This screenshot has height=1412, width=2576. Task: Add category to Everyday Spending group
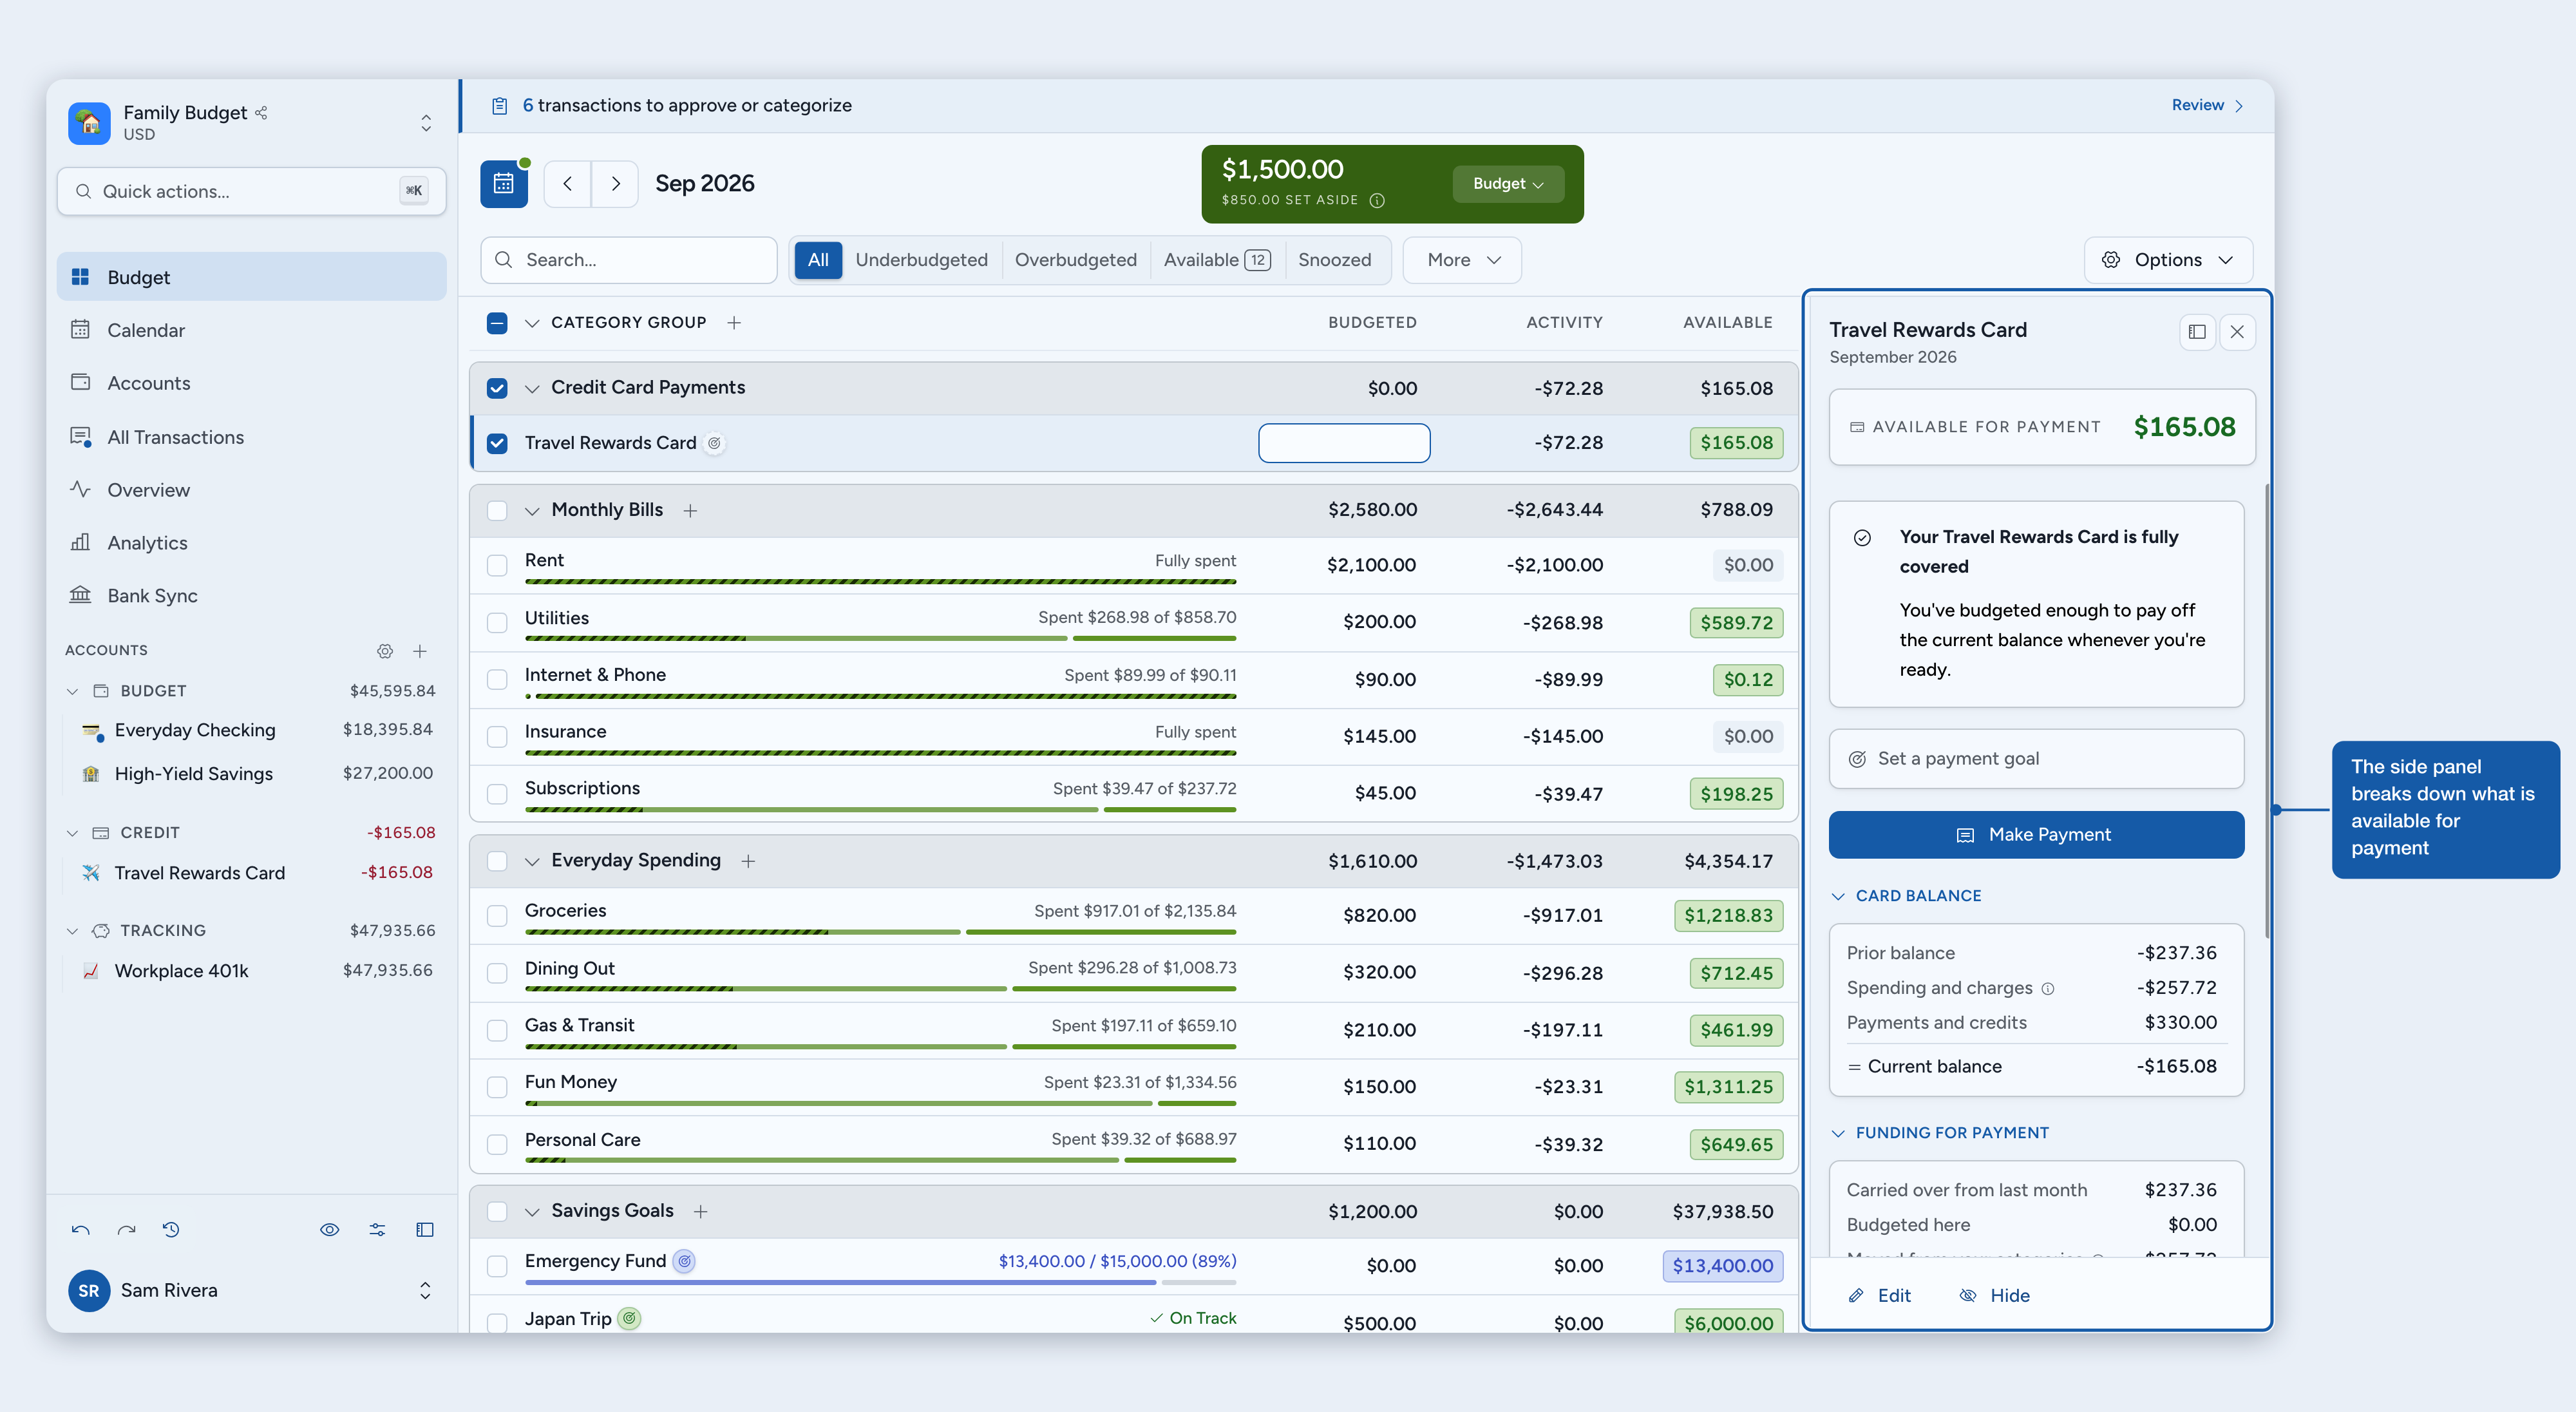[748, 861]
